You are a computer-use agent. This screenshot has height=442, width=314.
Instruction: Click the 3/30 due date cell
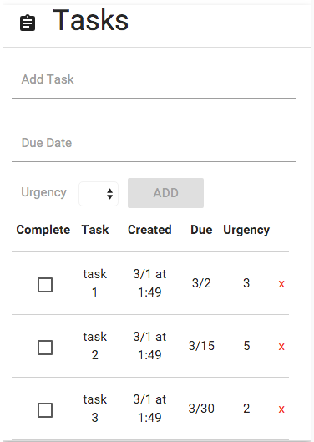coord(201,409)
